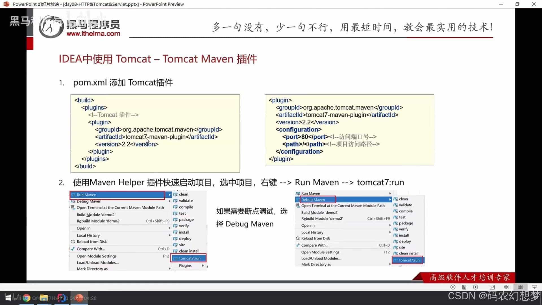Open File Explorer from the taskbar
The image size is (542, 305).
(44, 298)
